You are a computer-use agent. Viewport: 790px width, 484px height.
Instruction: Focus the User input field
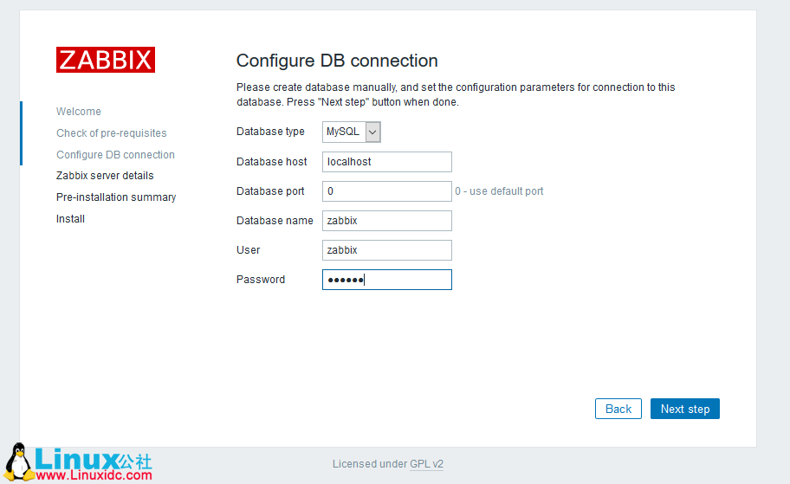tap(387, 250)
